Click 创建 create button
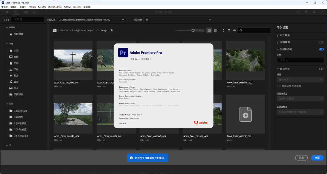The image size is (327, 174). point(317,158)
